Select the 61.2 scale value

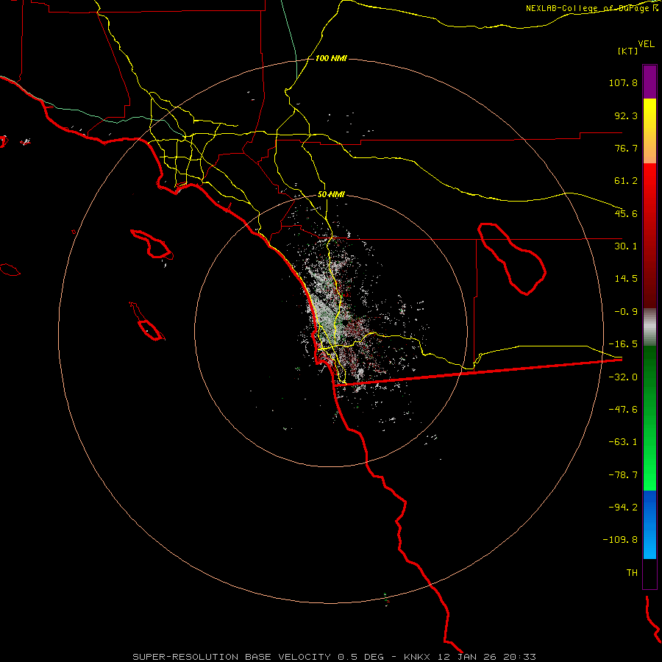pyautogui.click(x=626, y=181)
